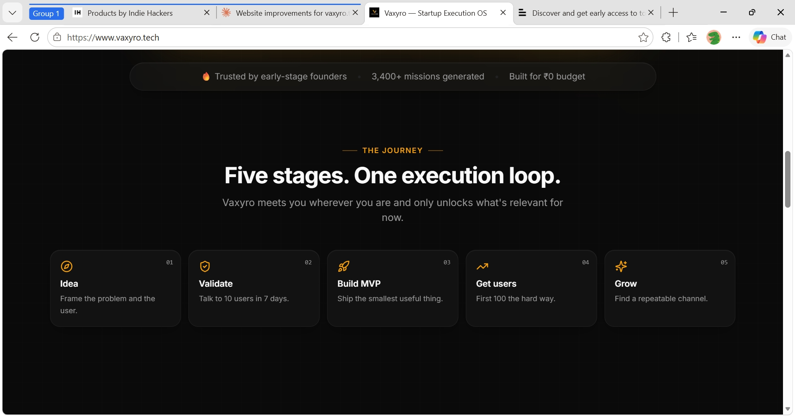Click the 03 step number

447,262
